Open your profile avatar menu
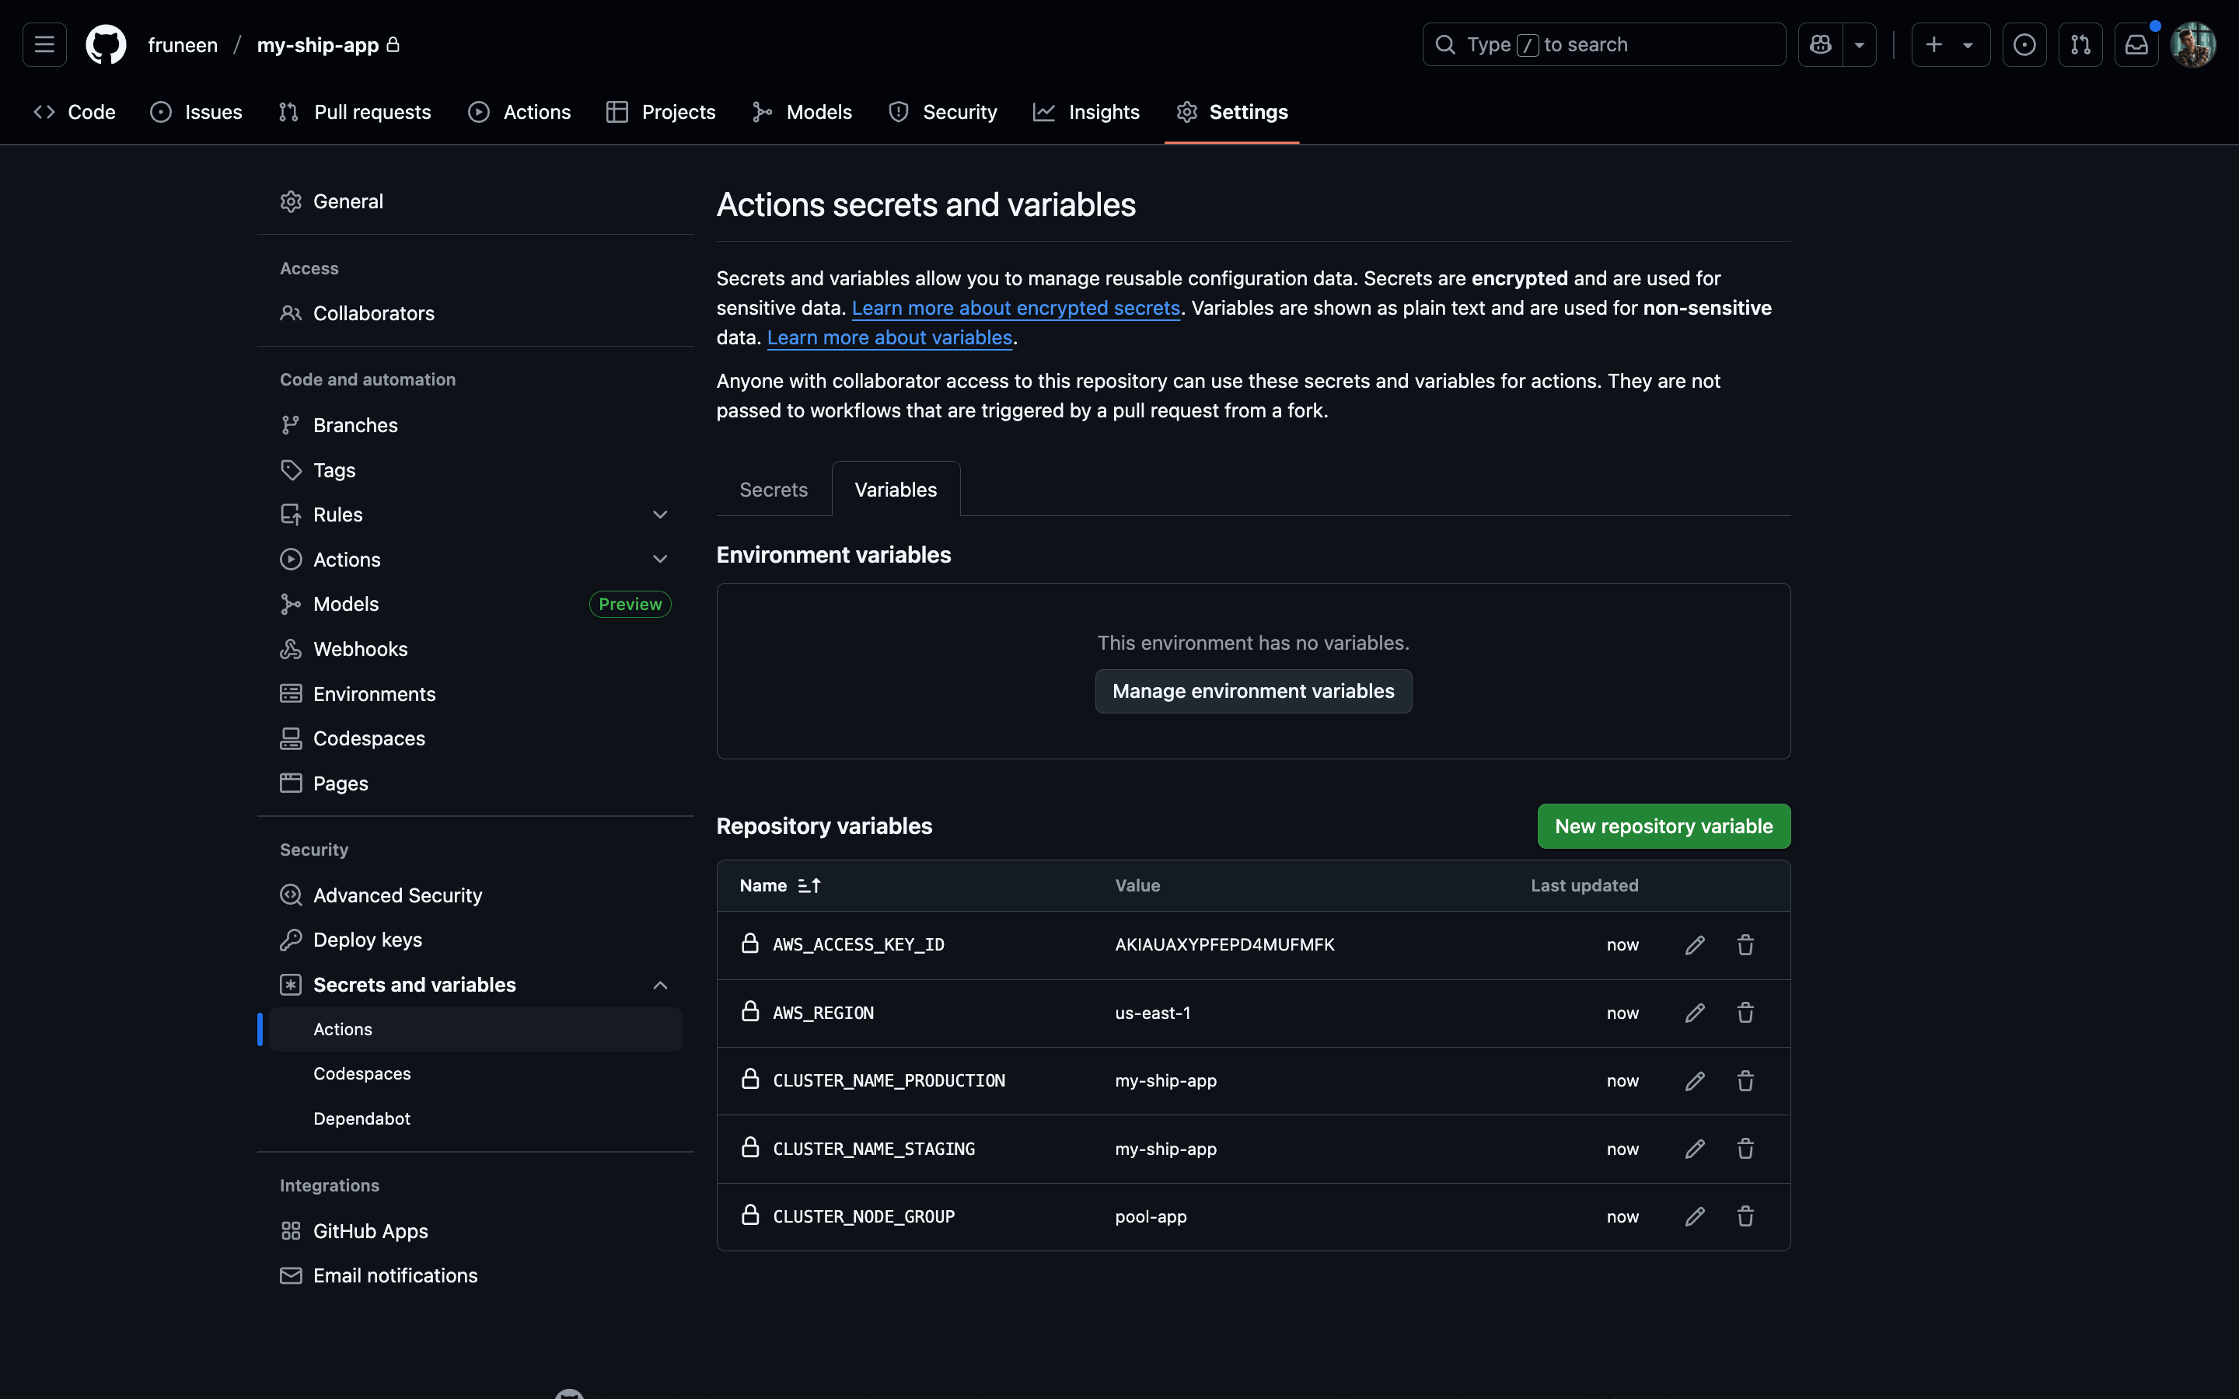 tap(2194, 44)
